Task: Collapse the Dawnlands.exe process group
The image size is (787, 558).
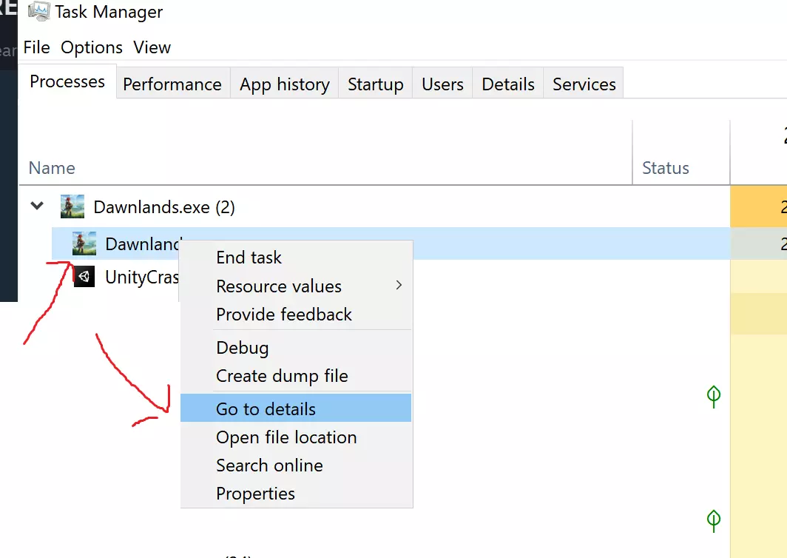Action: click(x=37, y=206)
